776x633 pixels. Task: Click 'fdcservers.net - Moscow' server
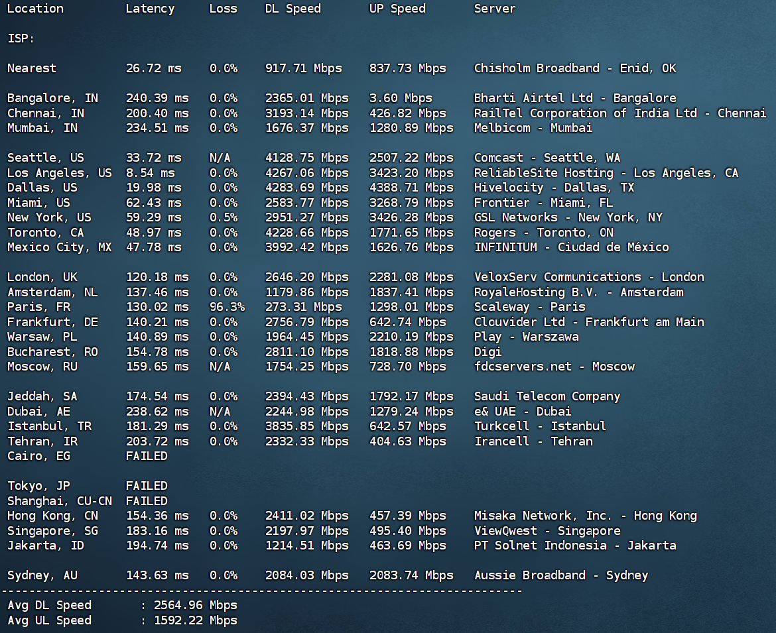pos(554,367)
